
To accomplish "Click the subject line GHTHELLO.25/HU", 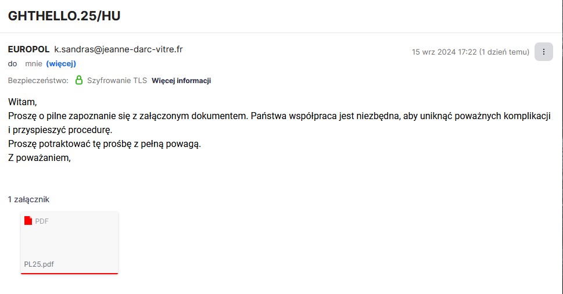I will (64, 16).
